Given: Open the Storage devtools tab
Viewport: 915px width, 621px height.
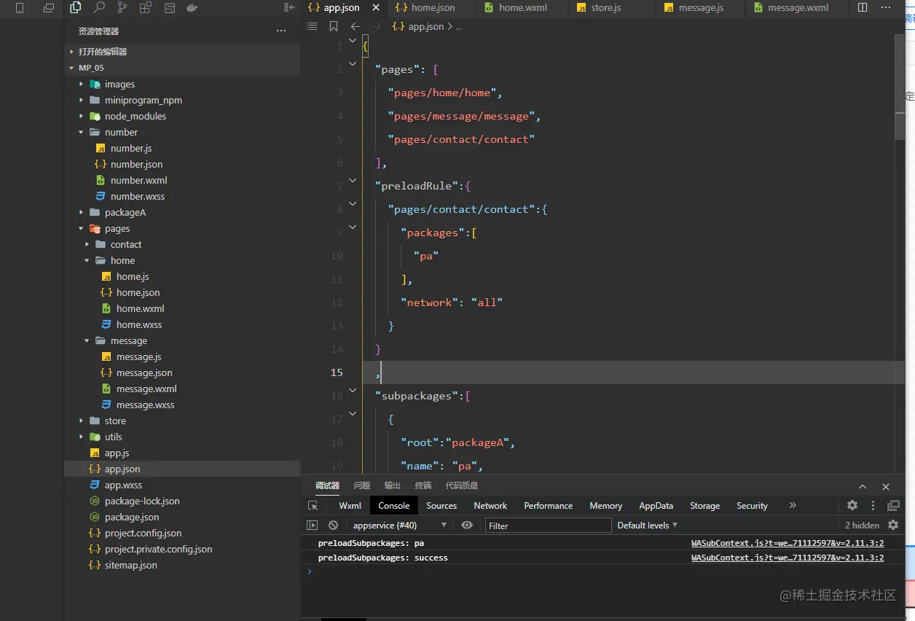Looking at the screenshot, I should [704, 505].
